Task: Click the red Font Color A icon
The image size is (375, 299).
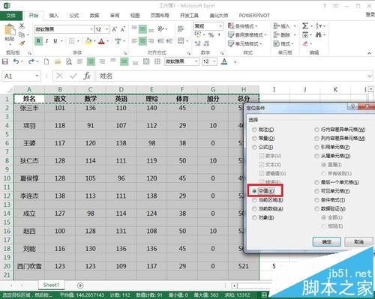Action: click(x=101, y=41)
